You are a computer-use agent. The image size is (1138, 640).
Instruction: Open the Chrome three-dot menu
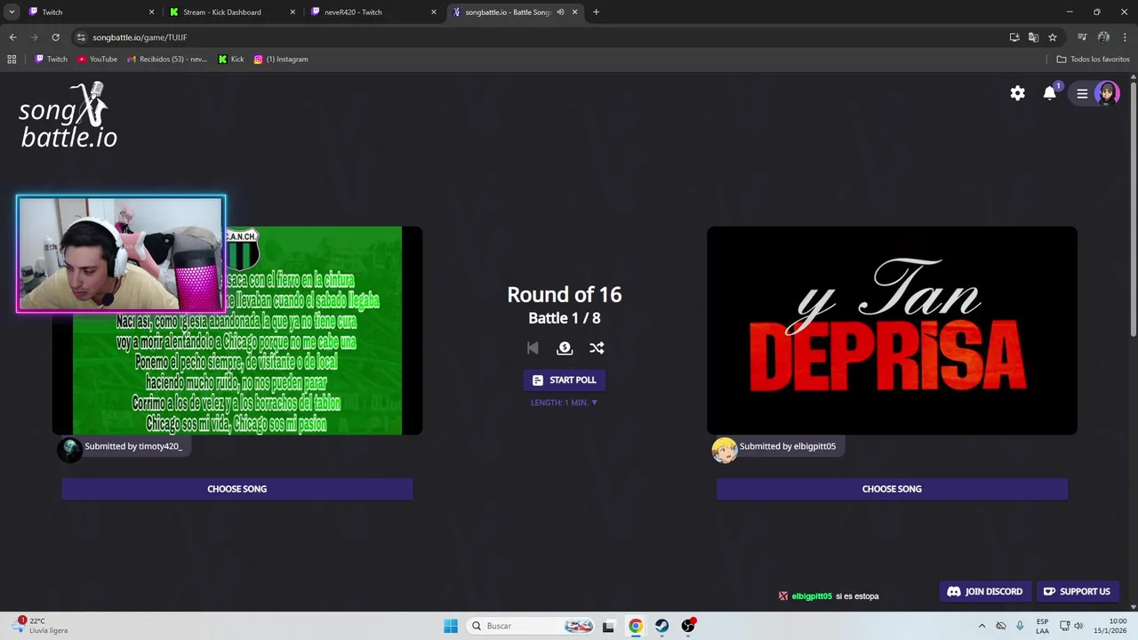[x=1125, y=37]
